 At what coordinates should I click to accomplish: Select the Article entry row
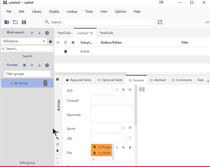132,51
